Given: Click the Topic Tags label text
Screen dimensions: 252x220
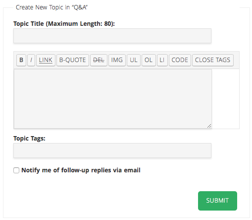Looking at the screenshot, I should (x=29, y=139).
